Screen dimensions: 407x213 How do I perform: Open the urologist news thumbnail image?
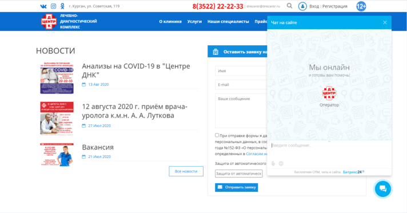(x=57, y=119)
